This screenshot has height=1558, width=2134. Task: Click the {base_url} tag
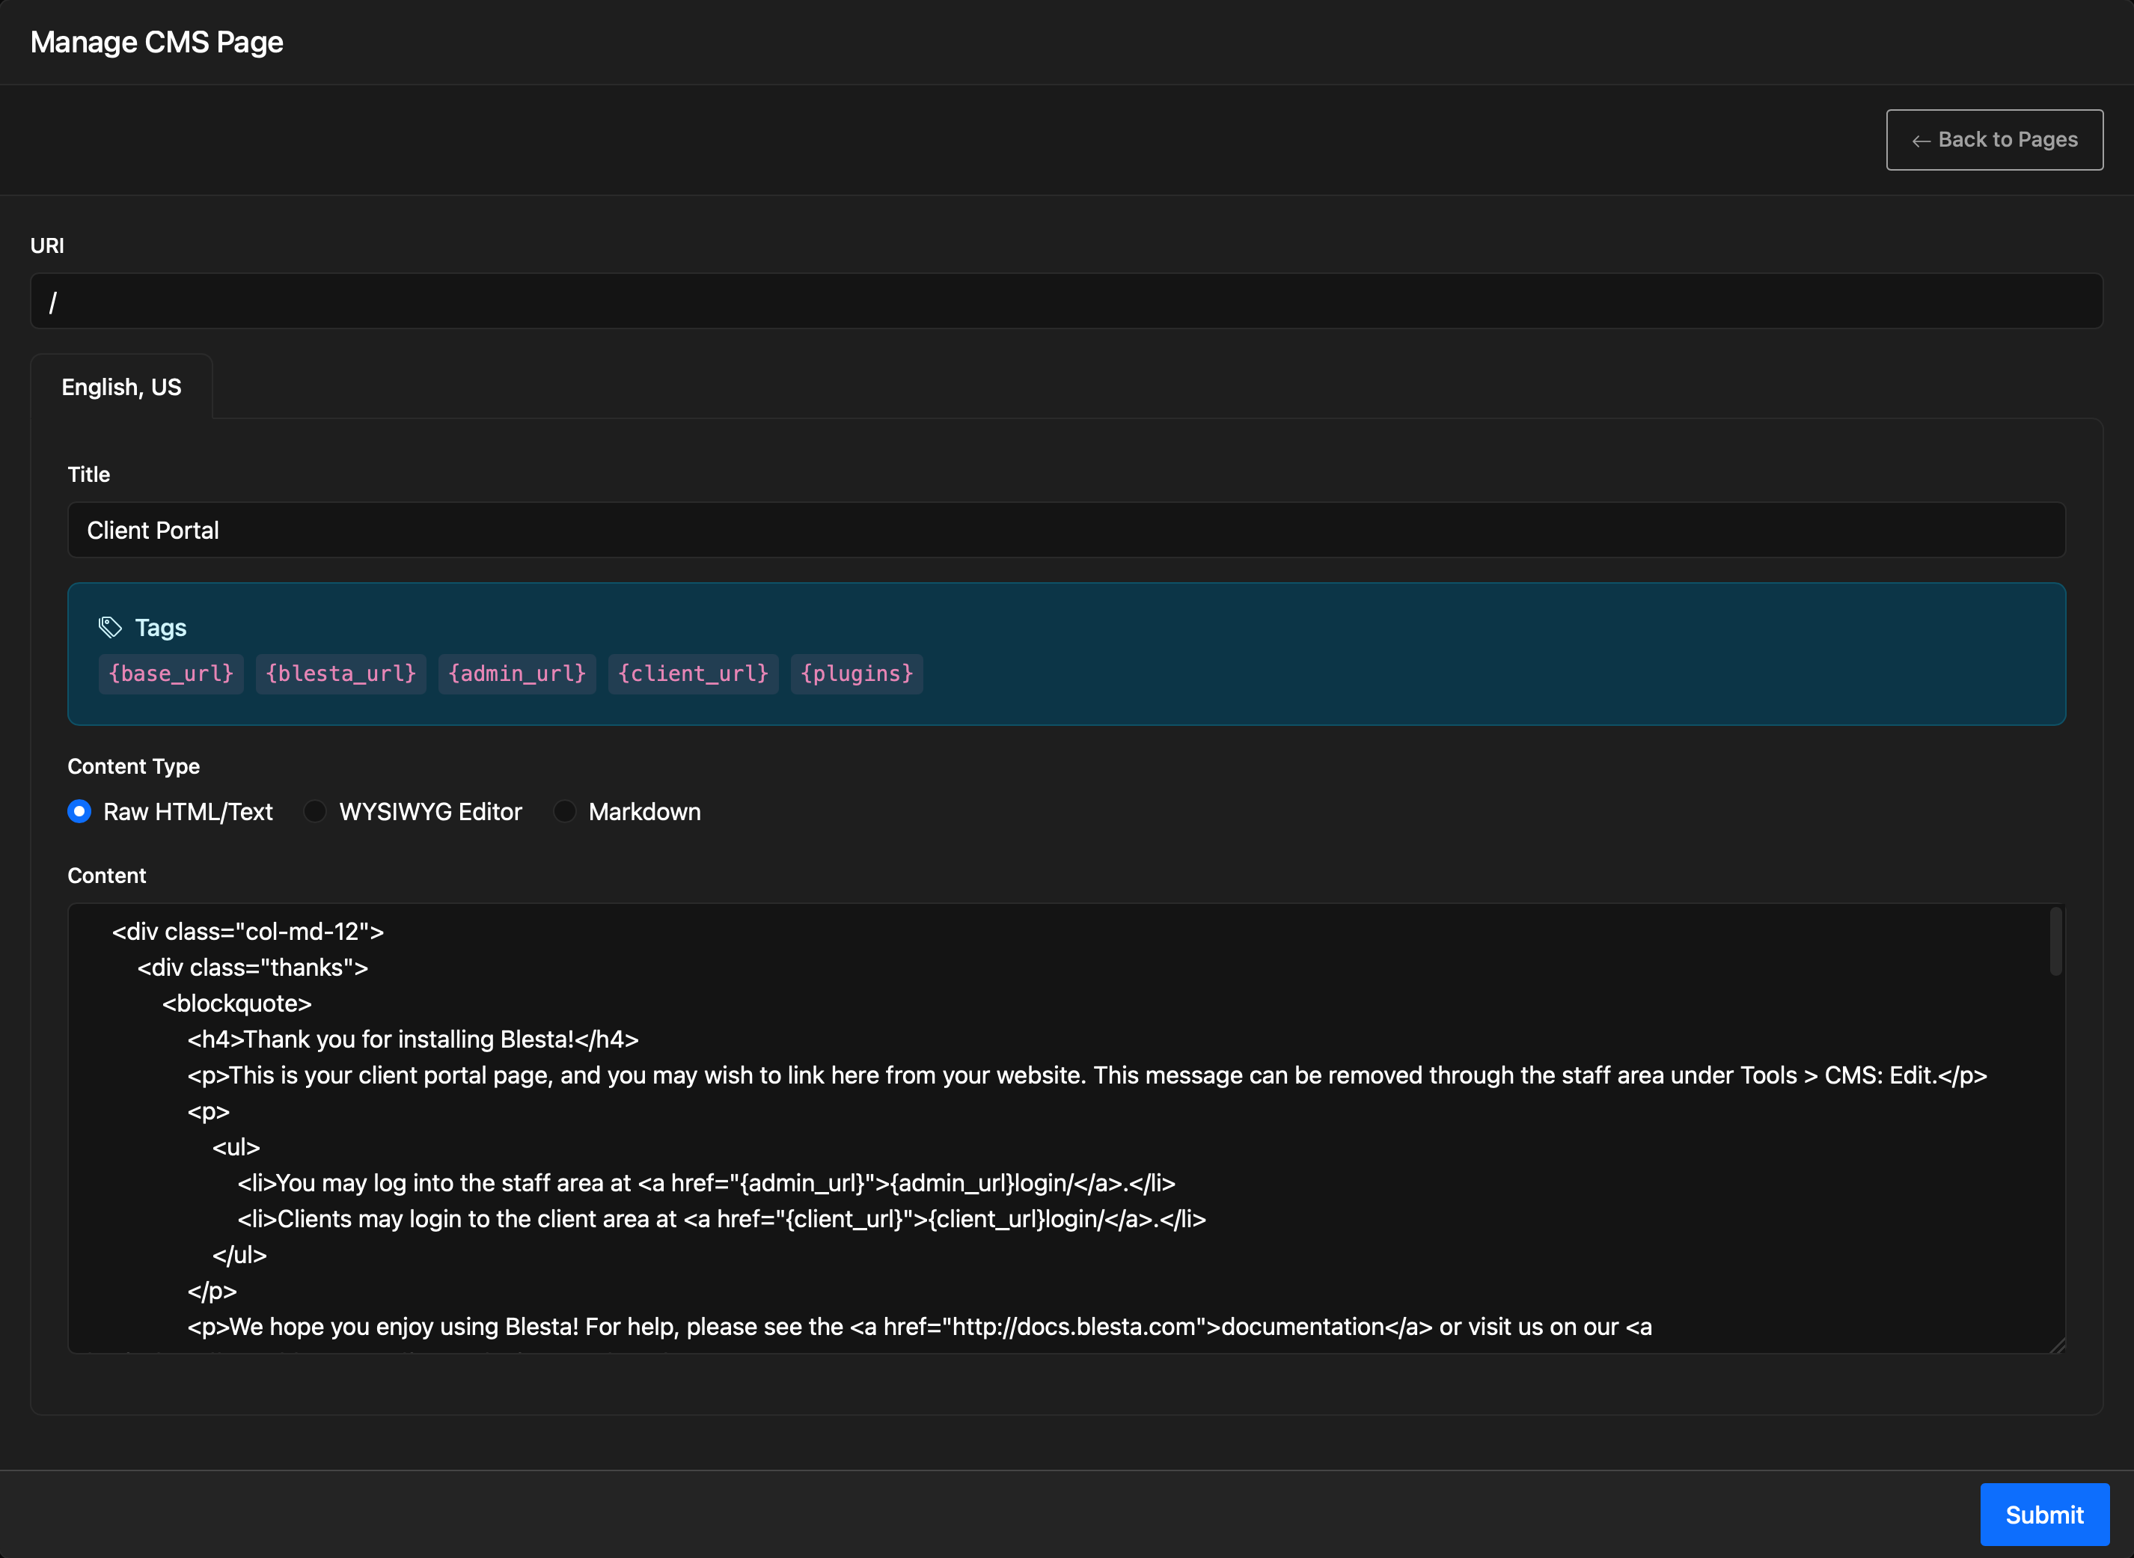171,673
